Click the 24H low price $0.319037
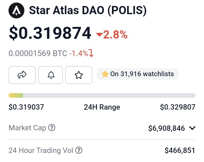The image size is (204, 162). (x=26, y=107)
